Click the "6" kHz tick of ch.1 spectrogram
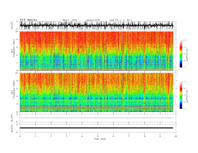Screen dimensions: 198x153 point(17,47)
